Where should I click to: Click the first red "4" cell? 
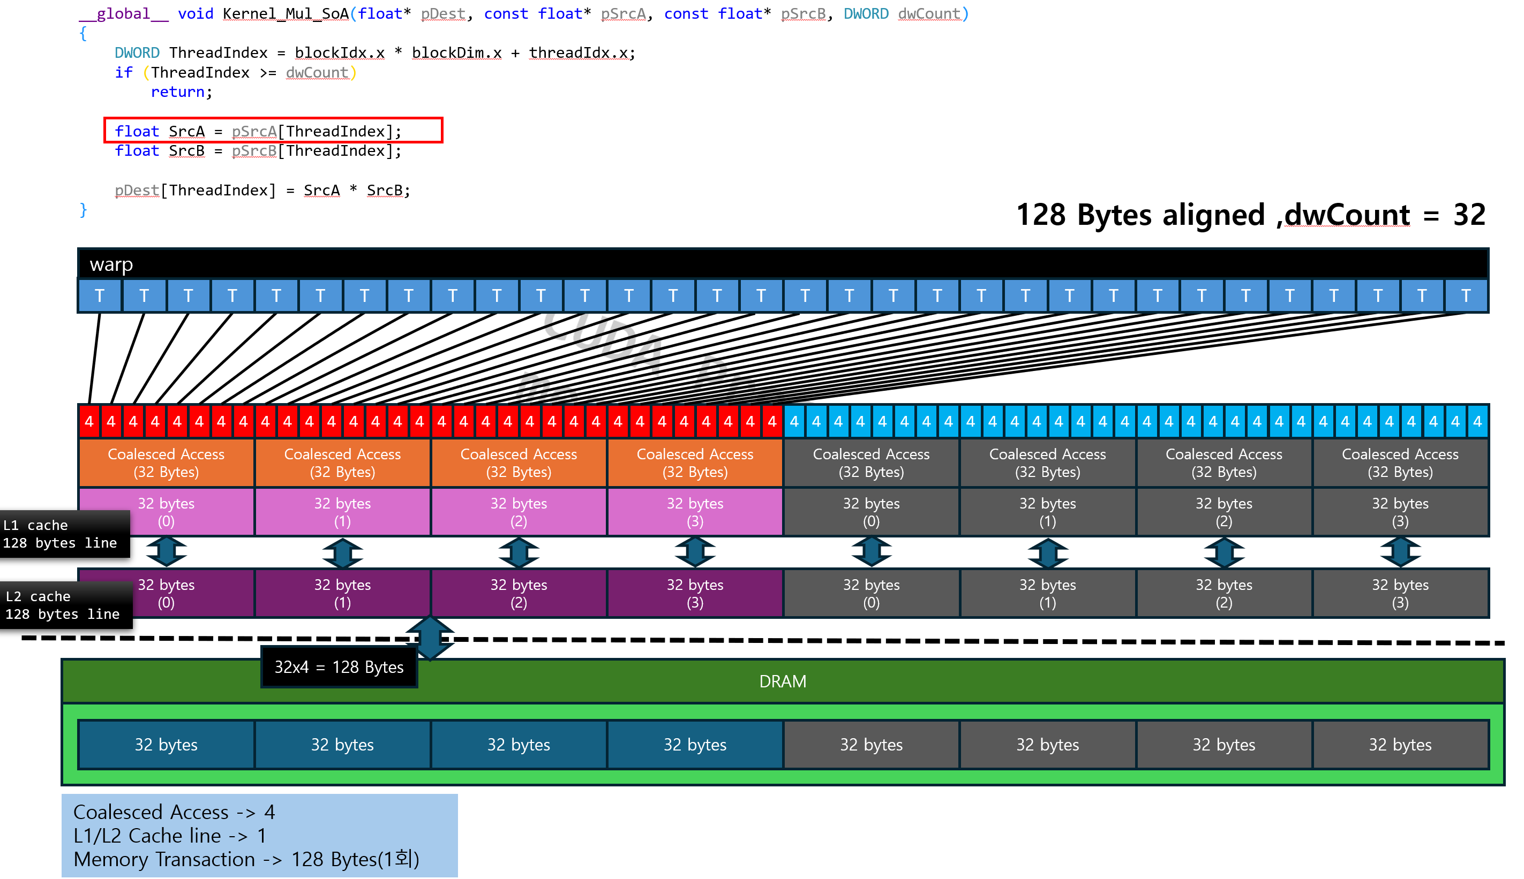click(89, 421)
